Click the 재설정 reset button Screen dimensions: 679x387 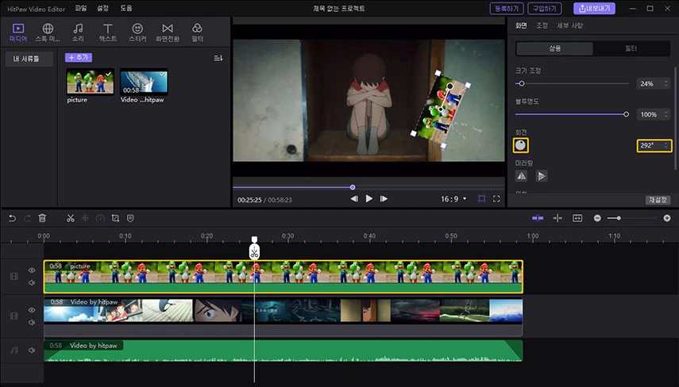click(x=658, y=200)
